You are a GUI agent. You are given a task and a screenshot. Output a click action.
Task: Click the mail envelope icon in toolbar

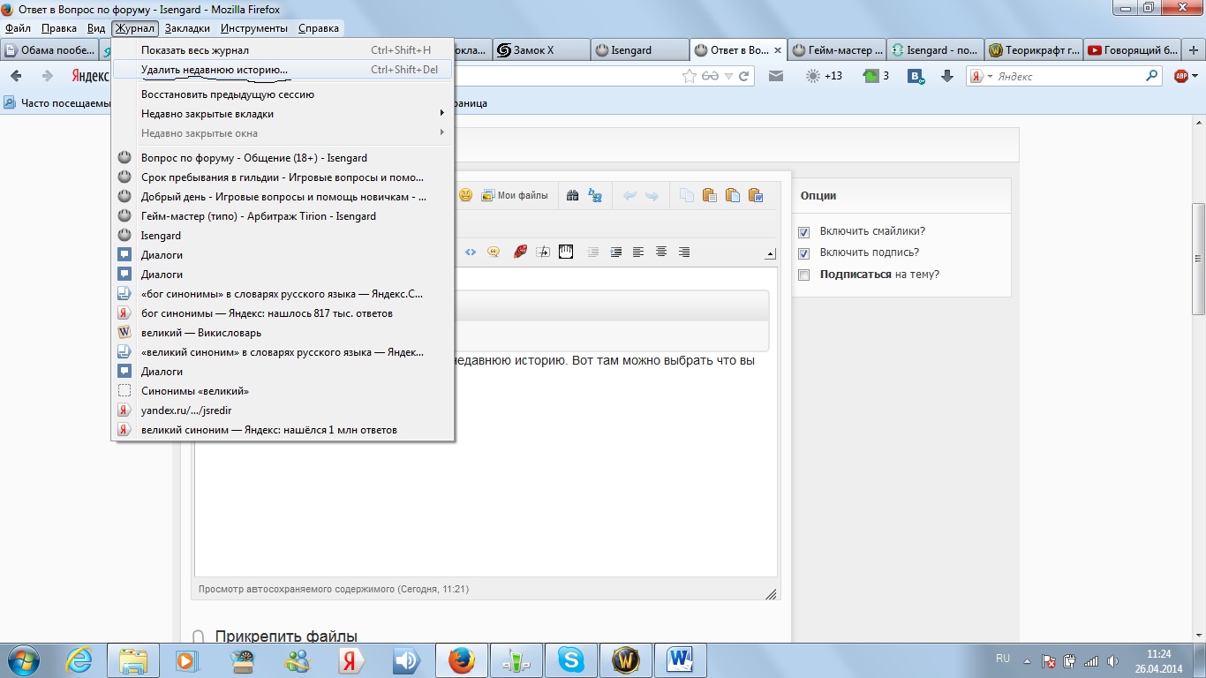point(776,77)
